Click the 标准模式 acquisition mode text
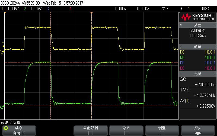This screenshot has height=136, width=217. pos(198,31)
